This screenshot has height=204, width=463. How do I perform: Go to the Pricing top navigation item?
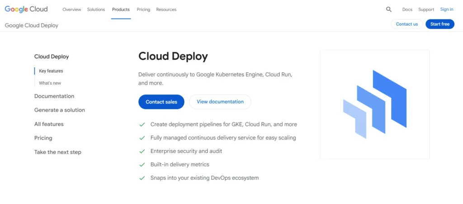tap(143, 9)
